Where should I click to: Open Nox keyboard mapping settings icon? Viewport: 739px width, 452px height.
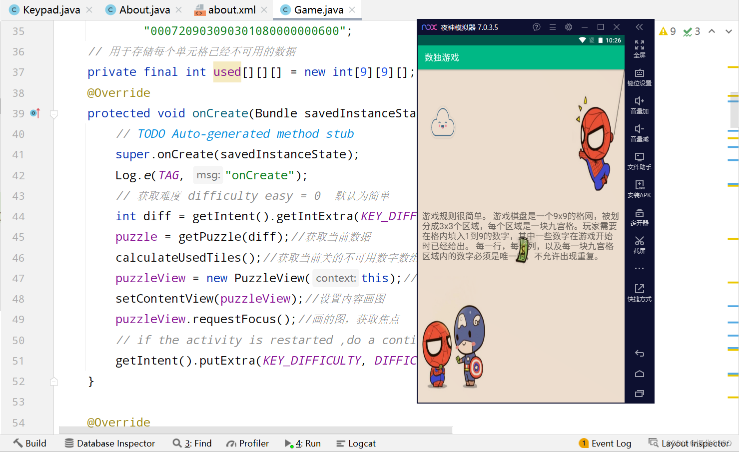tap(640, 77)
